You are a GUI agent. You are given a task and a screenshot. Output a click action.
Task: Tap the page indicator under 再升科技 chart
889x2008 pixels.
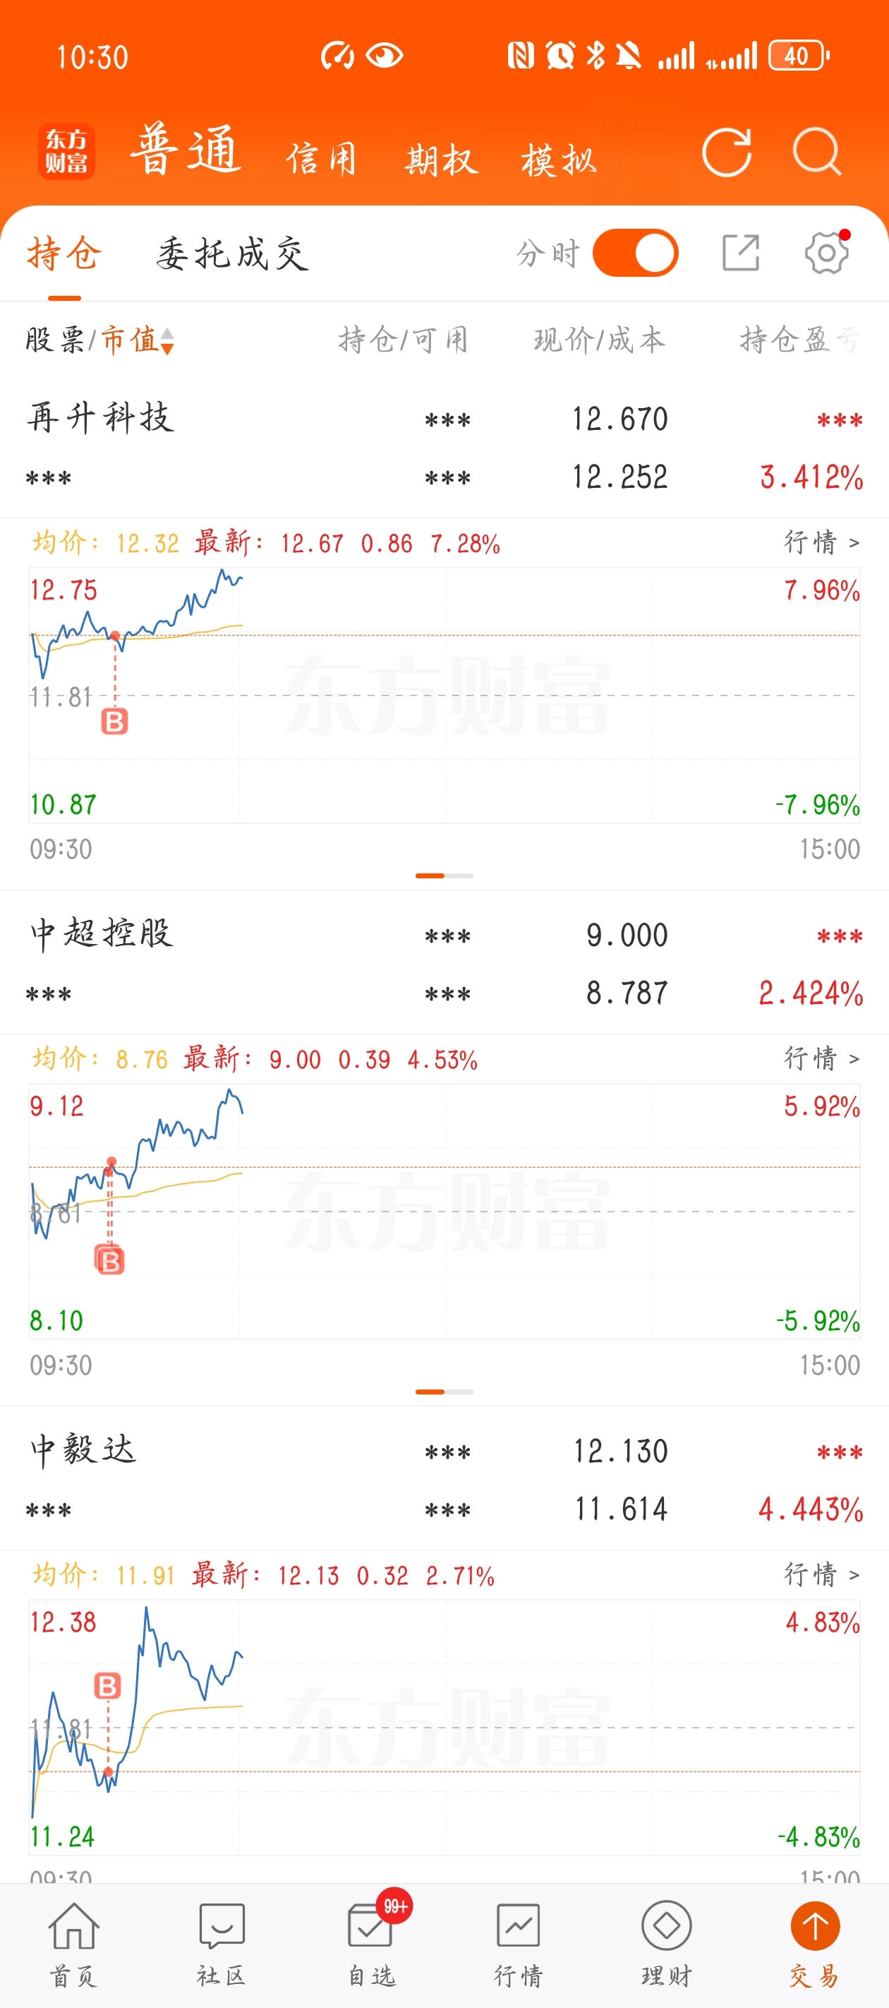click(x=444, y=875)
